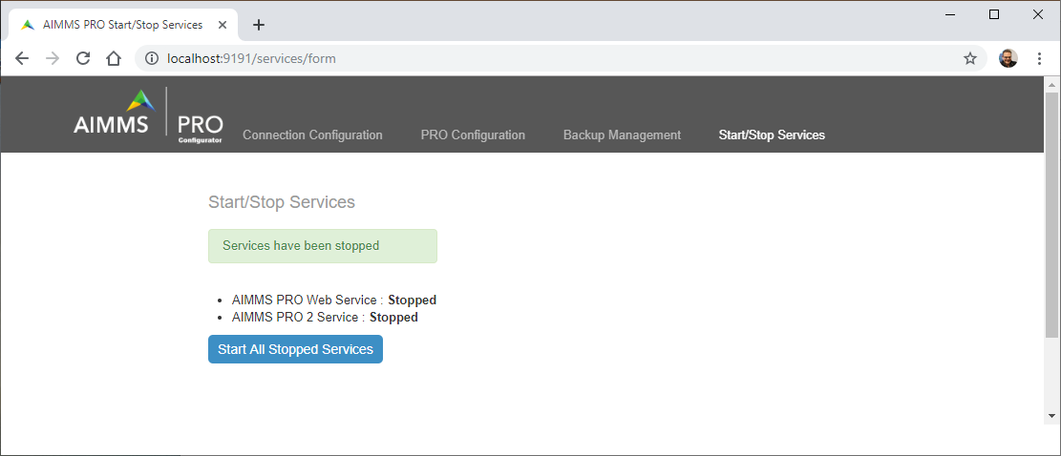Screen dimensions: 1061x456
Task: Open the Chrome profile avatar
Action: [x=1008, y=59]
